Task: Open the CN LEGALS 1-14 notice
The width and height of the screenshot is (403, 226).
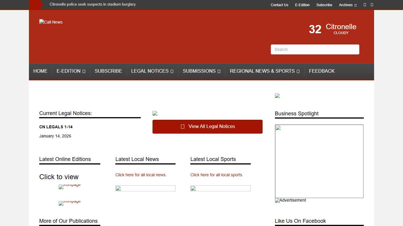Action: (56, 127)
